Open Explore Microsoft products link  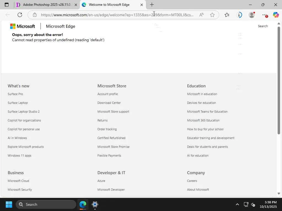(x=26, y=147)
